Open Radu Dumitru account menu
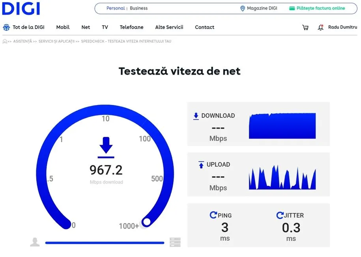The height and width of the screenshot is (257, 361). point(342,28)
